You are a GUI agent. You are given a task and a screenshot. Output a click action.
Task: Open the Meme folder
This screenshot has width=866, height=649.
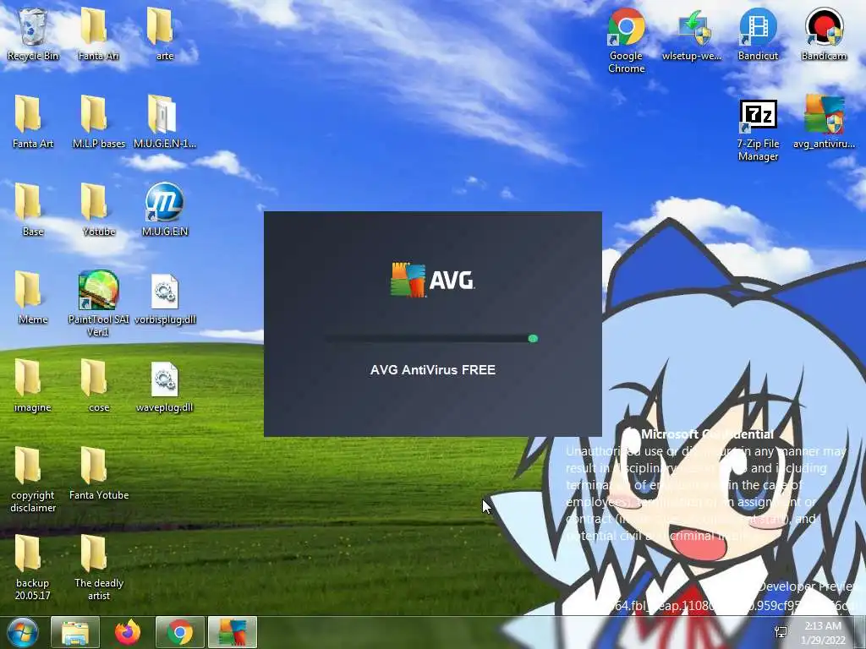click(x=33, y=297)
